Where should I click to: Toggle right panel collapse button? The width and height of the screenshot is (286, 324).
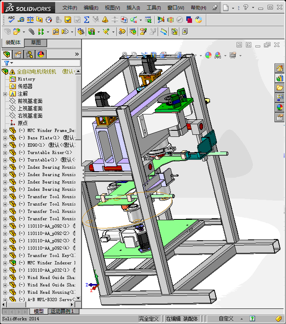[x=248, y=45]
